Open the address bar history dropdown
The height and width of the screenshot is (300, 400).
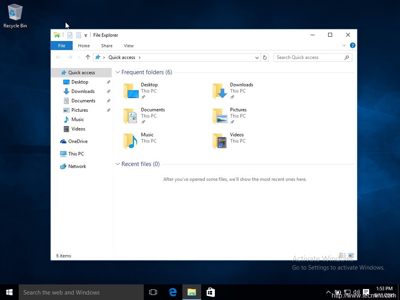coord(257,57)
